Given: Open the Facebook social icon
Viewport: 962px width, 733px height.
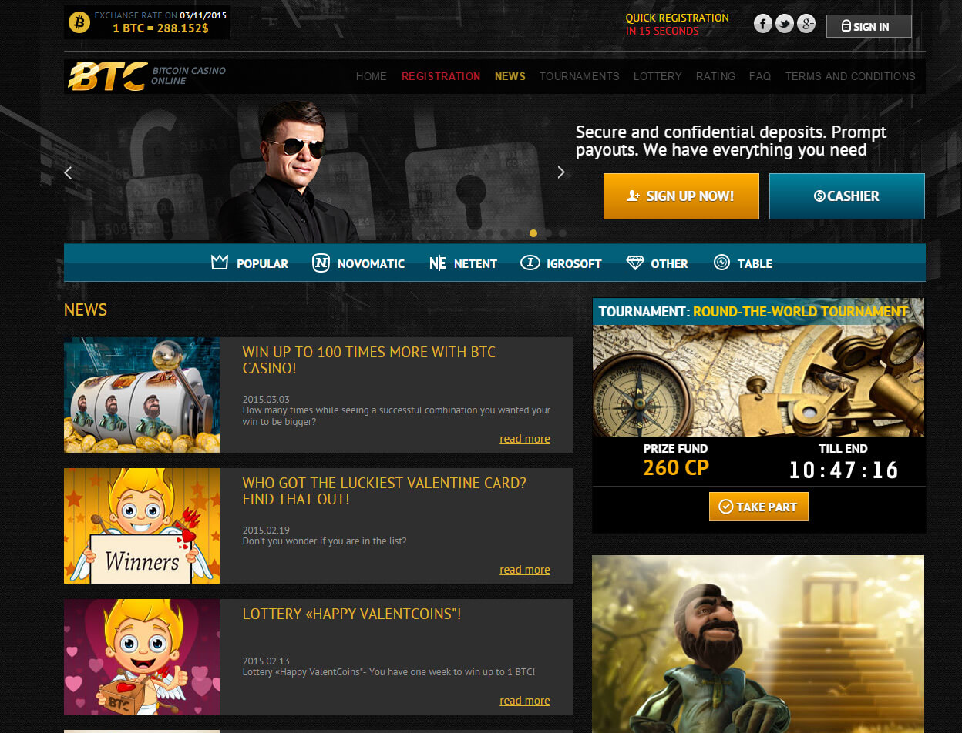Looking at the screenshot, I should pyautogui.click(x=763, y=24).
